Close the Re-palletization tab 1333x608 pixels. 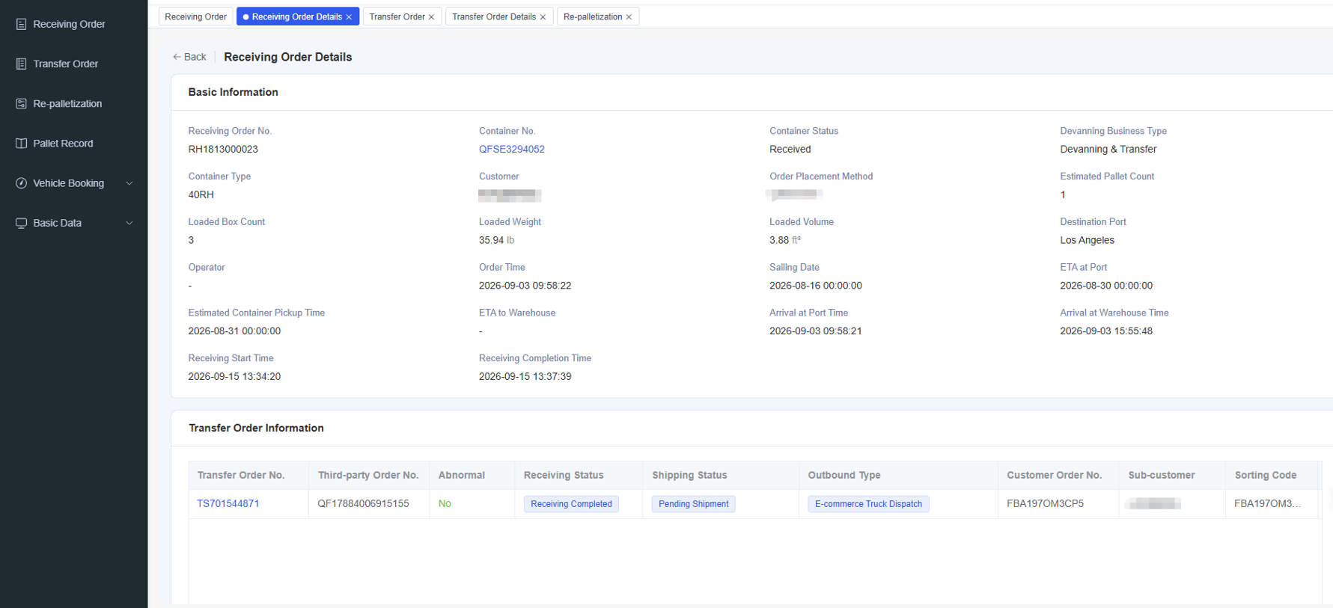[629, 17]
